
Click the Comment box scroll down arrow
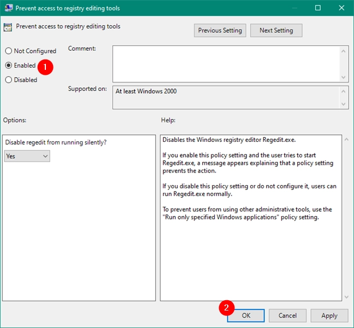(x=344, y=77)
